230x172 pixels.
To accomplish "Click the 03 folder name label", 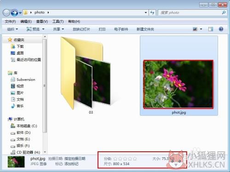I will (91, 112).
